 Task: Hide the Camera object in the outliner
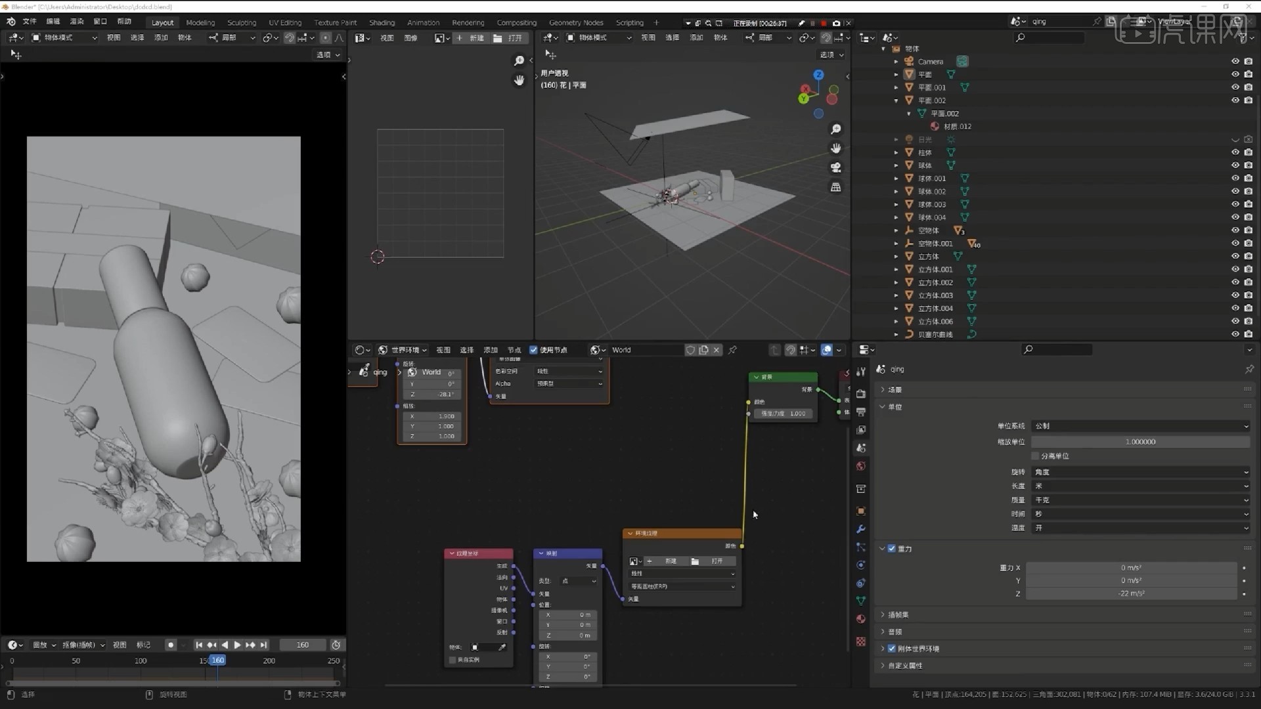coord(1235,61)
